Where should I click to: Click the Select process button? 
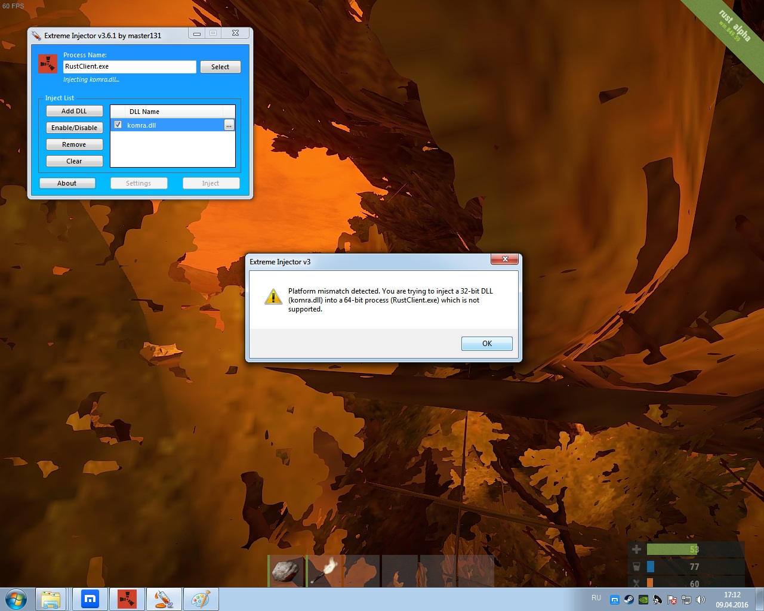[x=220, y=67]
